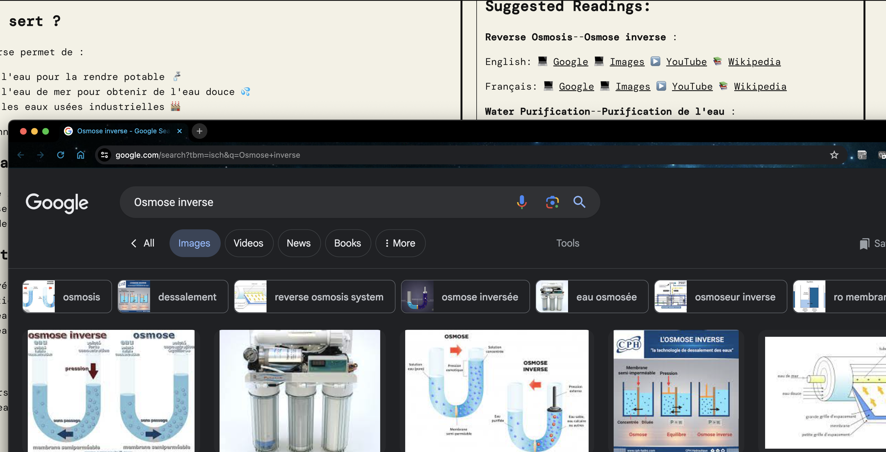Open French Wikipedia link for Osmose inverse
Screen dimensions: 886x452
pos(760,87)
